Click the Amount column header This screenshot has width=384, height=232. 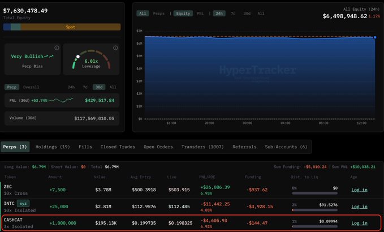tap(55, 177)
